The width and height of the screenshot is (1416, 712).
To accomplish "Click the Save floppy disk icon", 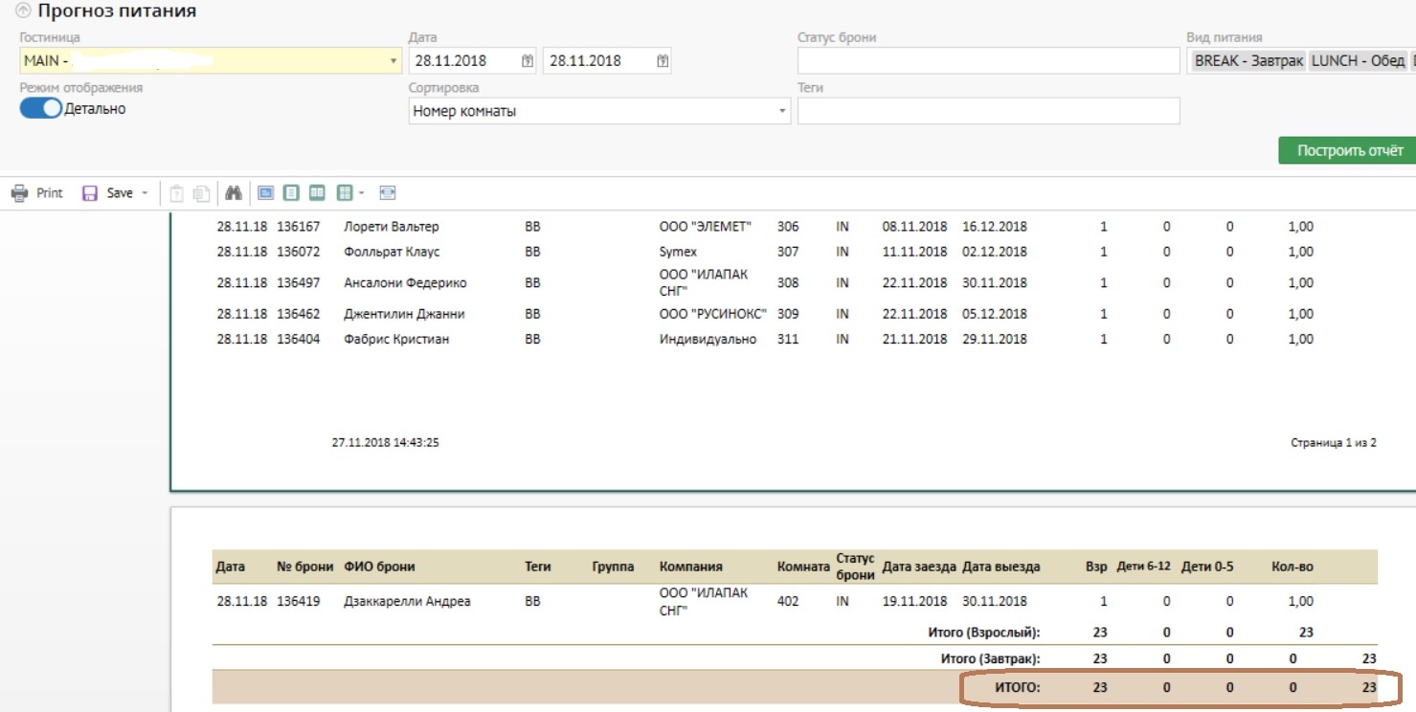I will (x=90, y=193).
